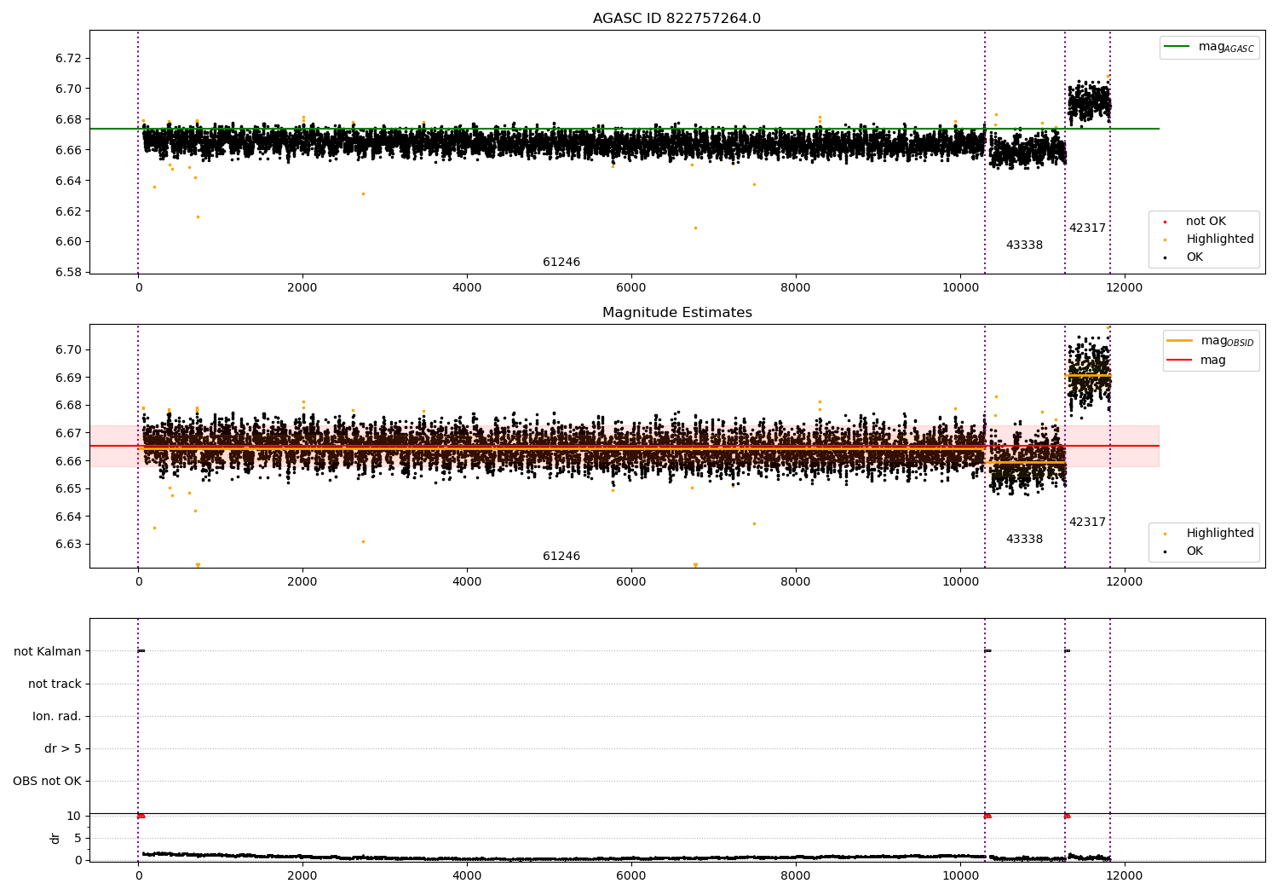Click the red 'mag' legend entry in middle plot
Viewport: 1278px width, 895px height.
pyautogui.click(x=1197, y=361)
